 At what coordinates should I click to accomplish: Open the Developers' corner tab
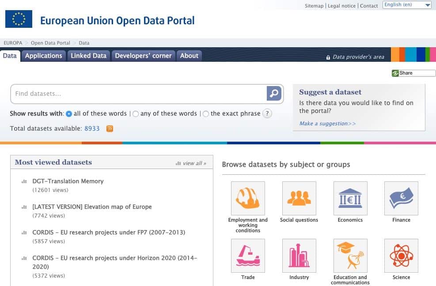(143, 56)
